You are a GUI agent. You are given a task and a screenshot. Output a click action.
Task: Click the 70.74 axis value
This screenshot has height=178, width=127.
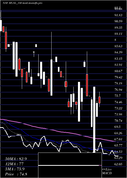click(118, 121)
